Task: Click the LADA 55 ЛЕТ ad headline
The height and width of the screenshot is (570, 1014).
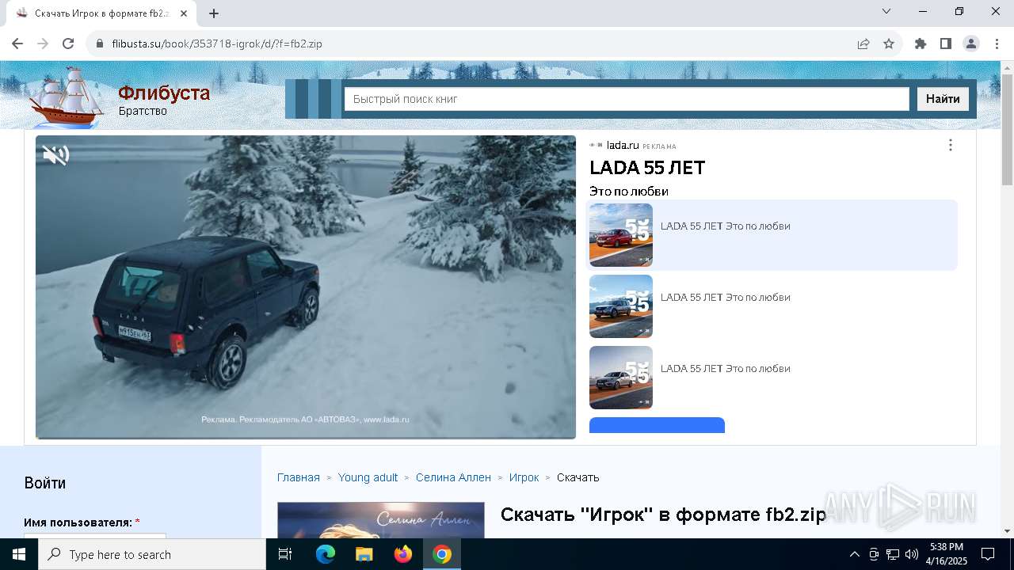Action: click(x=647, y=168)
